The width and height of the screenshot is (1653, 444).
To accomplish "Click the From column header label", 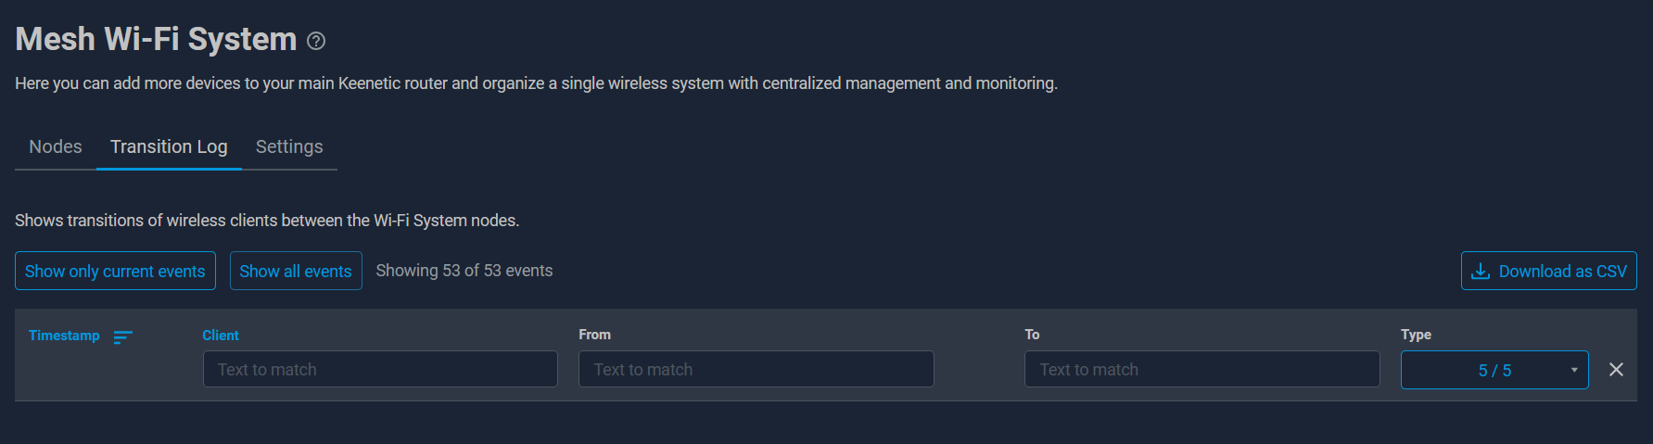I will (x=595, y=335).
